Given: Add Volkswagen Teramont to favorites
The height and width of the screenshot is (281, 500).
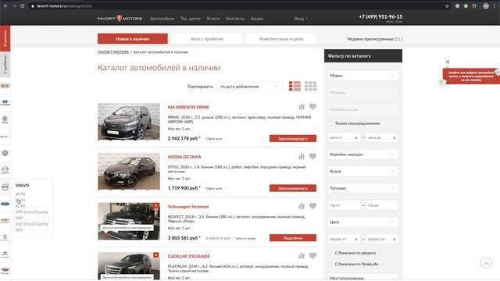Looking at the screenshot, I should pyautogui.click(x=312, y=206).
